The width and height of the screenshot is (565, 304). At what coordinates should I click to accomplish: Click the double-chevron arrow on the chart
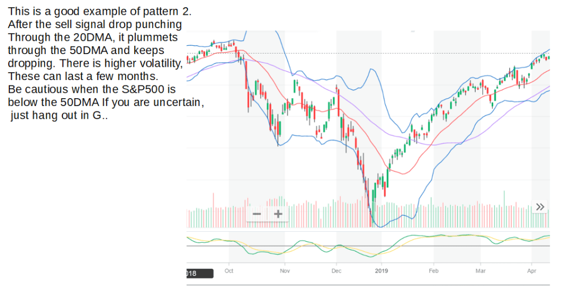tap(540, 207)
